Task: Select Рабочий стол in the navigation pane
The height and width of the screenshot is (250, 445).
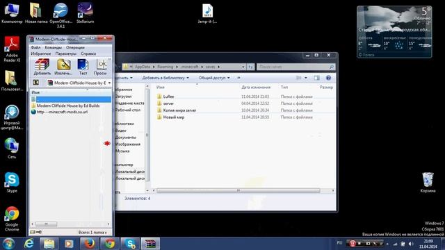Action: click(x=128, y=110)
